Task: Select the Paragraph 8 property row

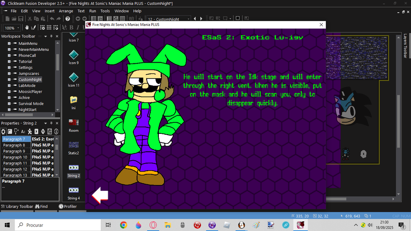Action: (28, 145)
